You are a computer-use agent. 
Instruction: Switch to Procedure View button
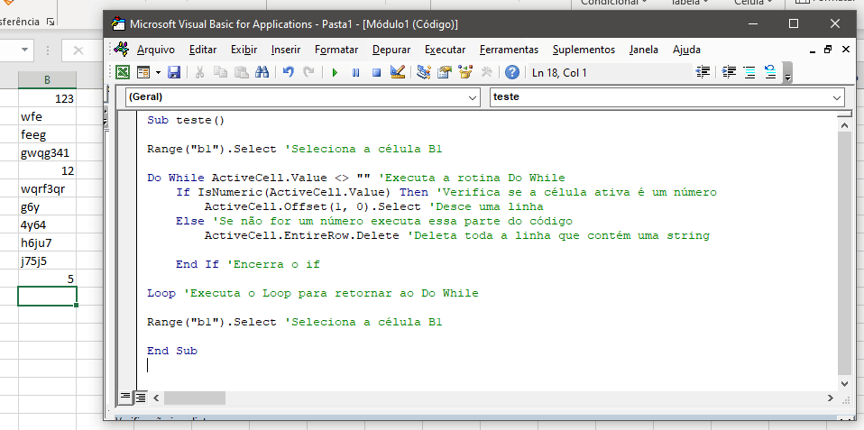(125, 397)
